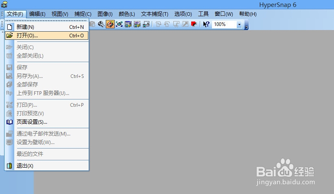
Task: Click 通过电子邮件发送(M)... entry
Action: click(46, 134)
